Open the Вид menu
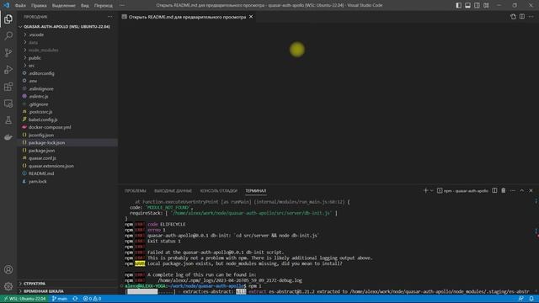Image resolution: width=539 pixels, height=303 pixels. coord(84,6)
